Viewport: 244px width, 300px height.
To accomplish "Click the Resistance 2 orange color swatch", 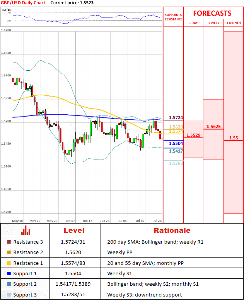I will pyautogui.click(x=9, y=253).
